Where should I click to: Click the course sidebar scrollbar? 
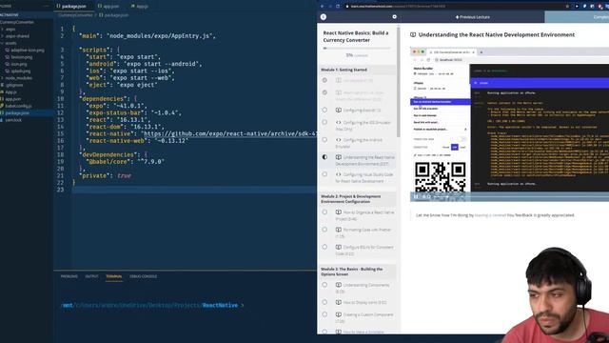click(398, 82)
